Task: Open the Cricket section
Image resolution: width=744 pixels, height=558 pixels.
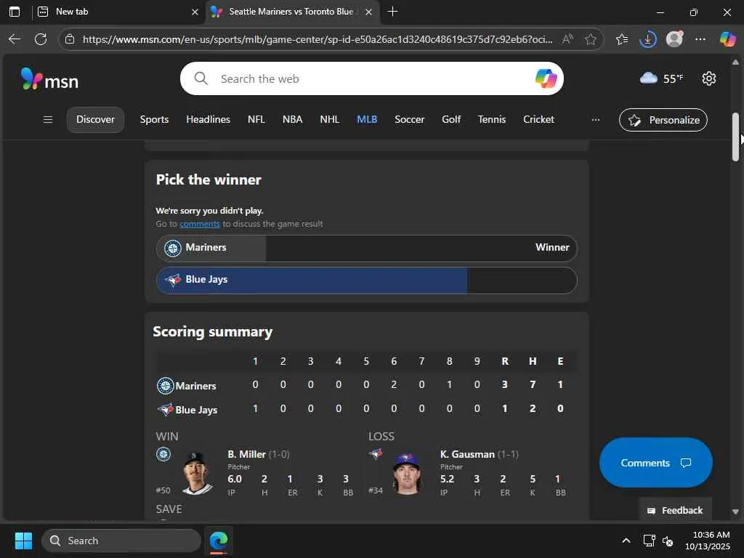Action: point(538,120)
